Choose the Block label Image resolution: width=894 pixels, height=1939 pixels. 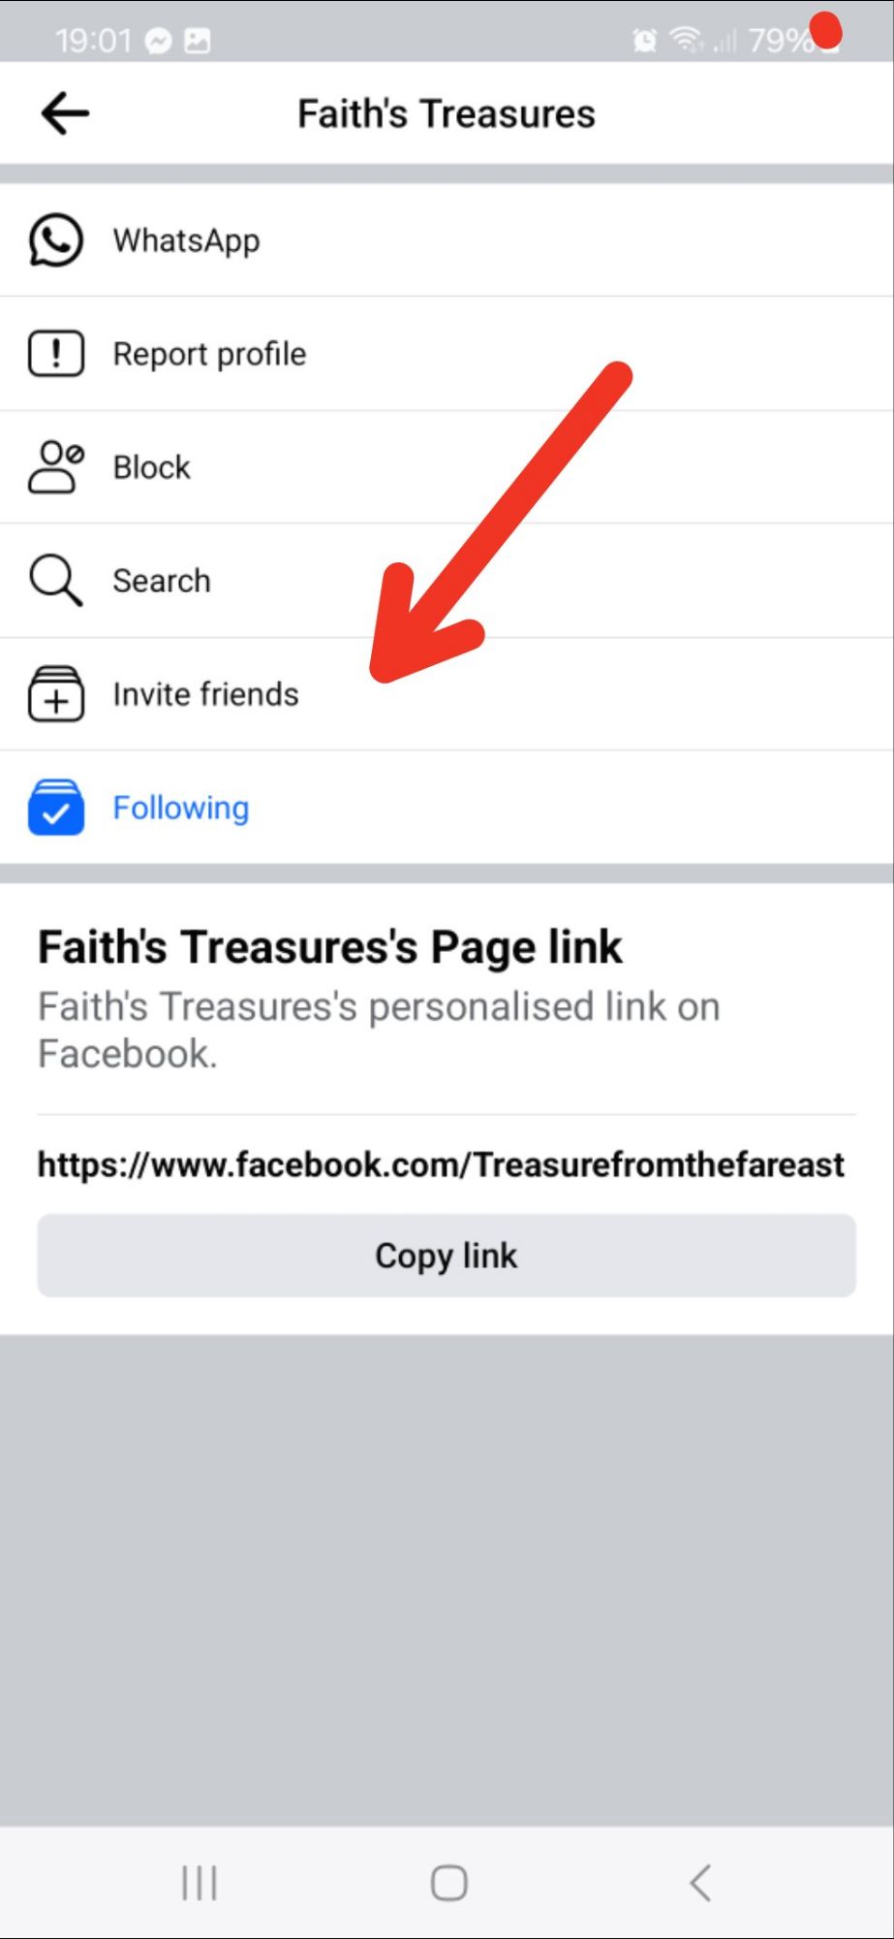pos(151,467)
